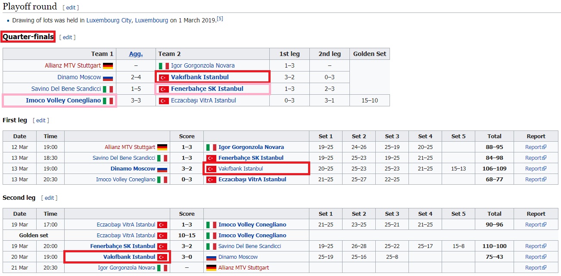The image size is (561, 276).
Task: Open Allianz MTV Stuttgart in quarter-finals table
Action: [x=73, y=65]
